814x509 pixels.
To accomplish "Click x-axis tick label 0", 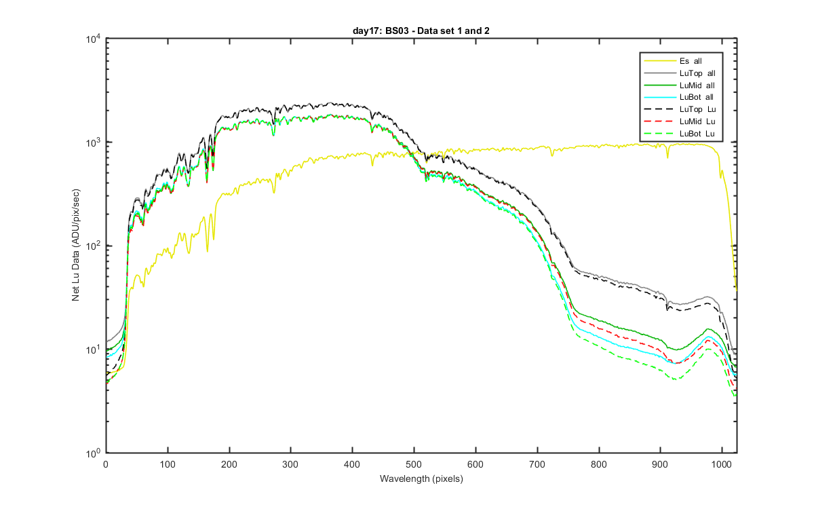I will 106,464.
